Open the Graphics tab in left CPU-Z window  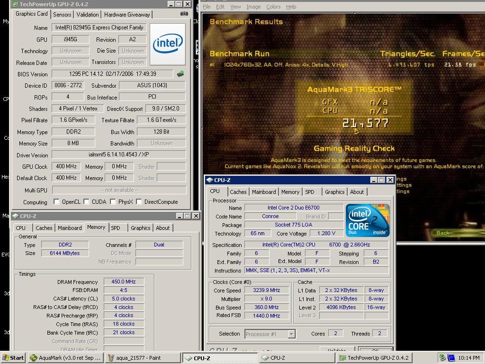[x=140, y=228]
